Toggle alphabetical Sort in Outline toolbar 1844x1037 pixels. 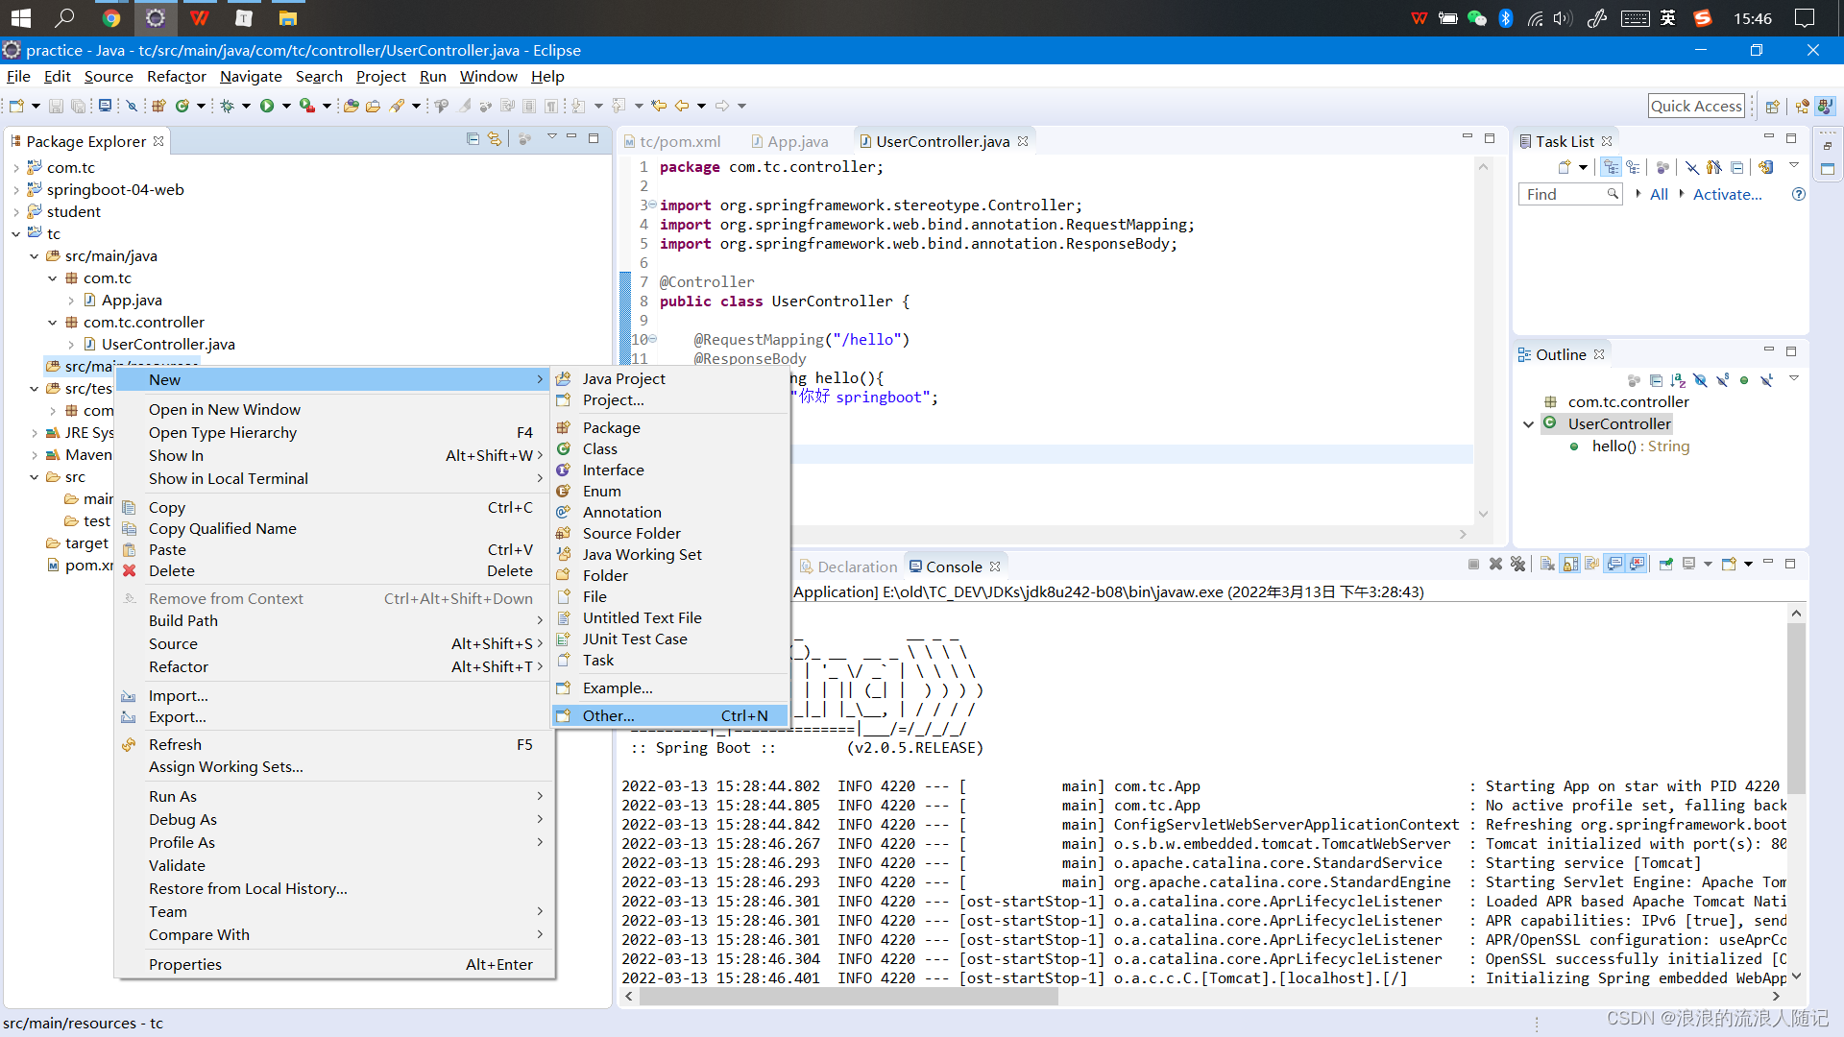pos(1678,380)
